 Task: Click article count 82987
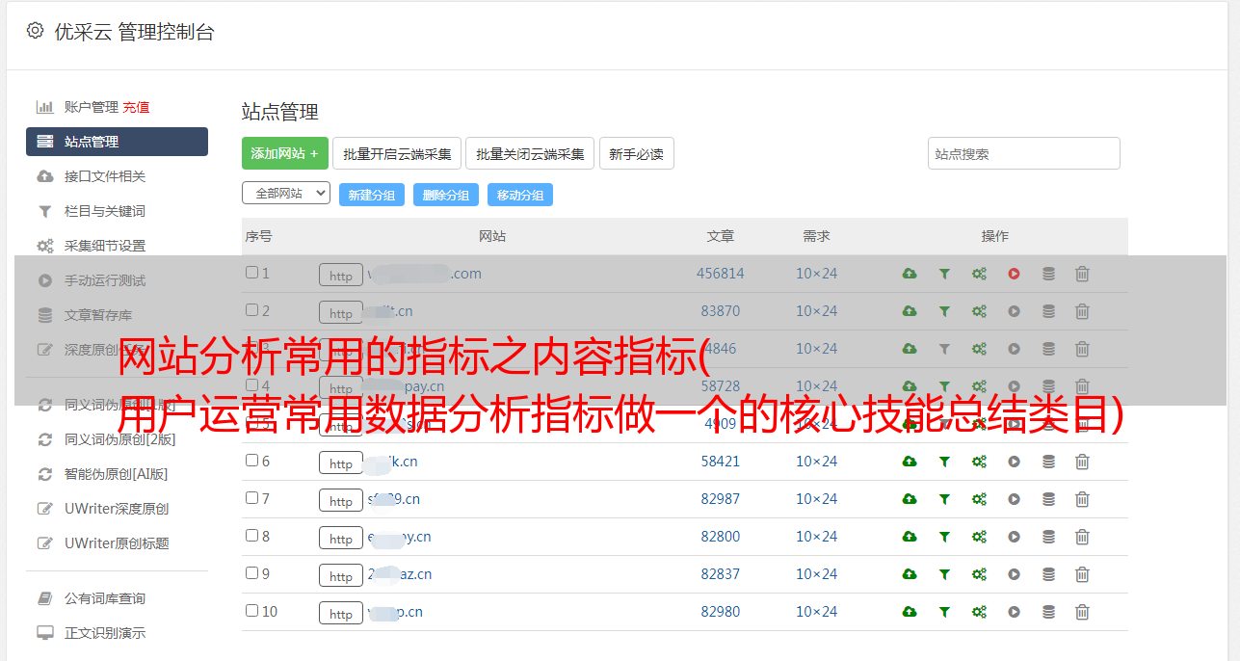[721, 499]
